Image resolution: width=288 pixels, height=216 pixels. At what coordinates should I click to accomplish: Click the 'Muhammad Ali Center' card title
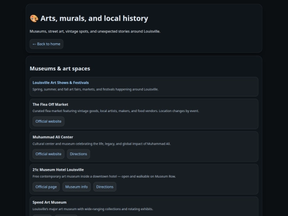tap(53, 137)
